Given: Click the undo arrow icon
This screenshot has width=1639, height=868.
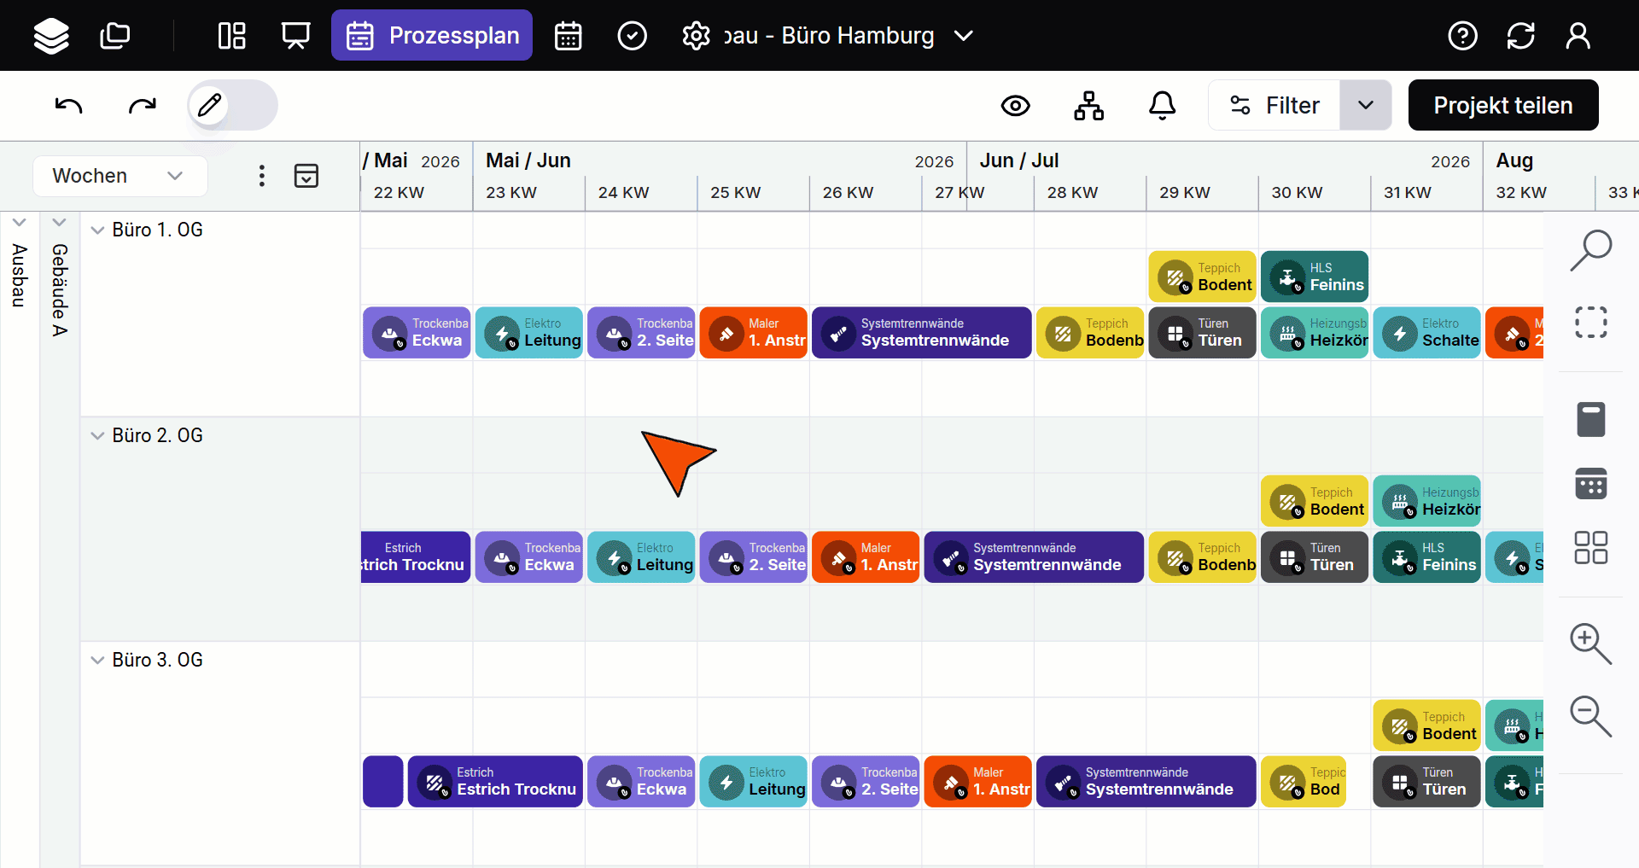Looking at the screenshot, I should pos(68,105).
